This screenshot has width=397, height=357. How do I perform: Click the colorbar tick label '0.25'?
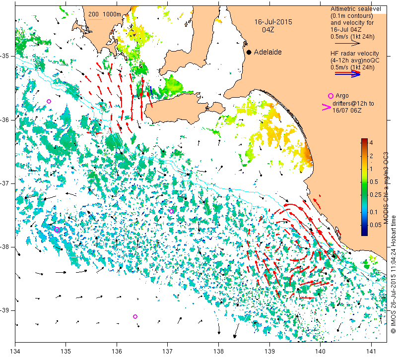point(375,194)
